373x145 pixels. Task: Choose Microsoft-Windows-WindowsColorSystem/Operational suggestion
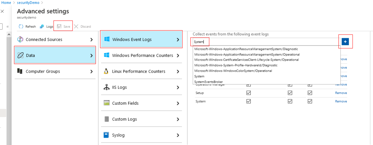(233, 71)
